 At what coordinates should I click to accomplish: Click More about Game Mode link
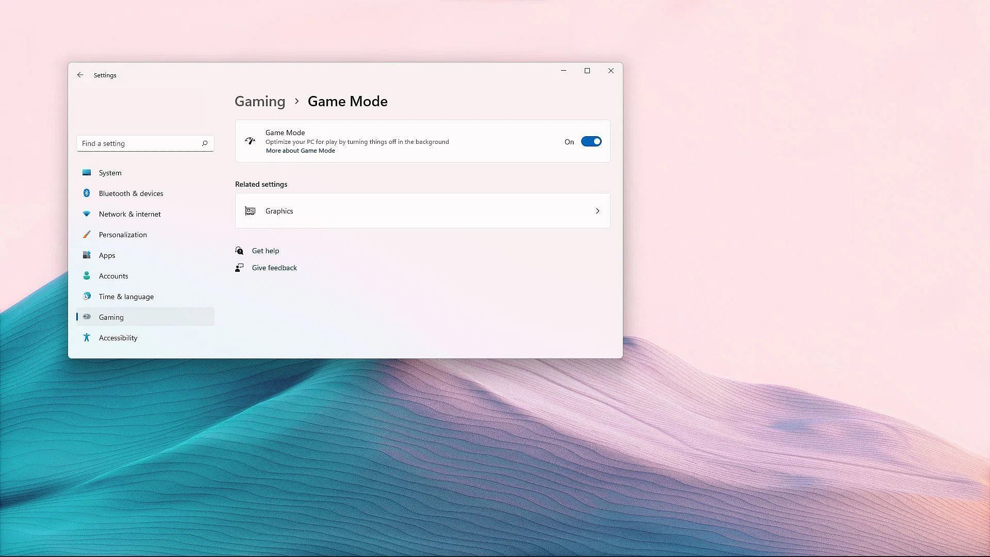(300, 150)
